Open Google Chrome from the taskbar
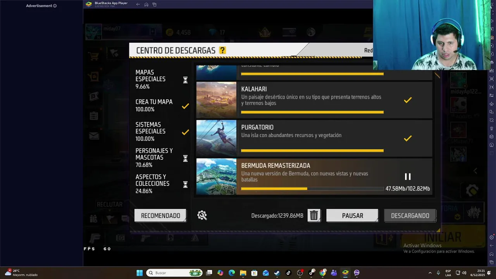The height and width of the screenshot is (279, 496). pyautogui.click(x=323, y=273)
